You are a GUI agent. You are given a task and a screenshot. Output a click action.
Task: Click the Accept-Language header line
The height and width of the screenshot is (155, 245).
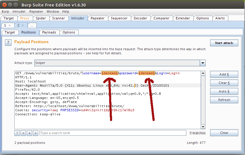coord(47,98)
